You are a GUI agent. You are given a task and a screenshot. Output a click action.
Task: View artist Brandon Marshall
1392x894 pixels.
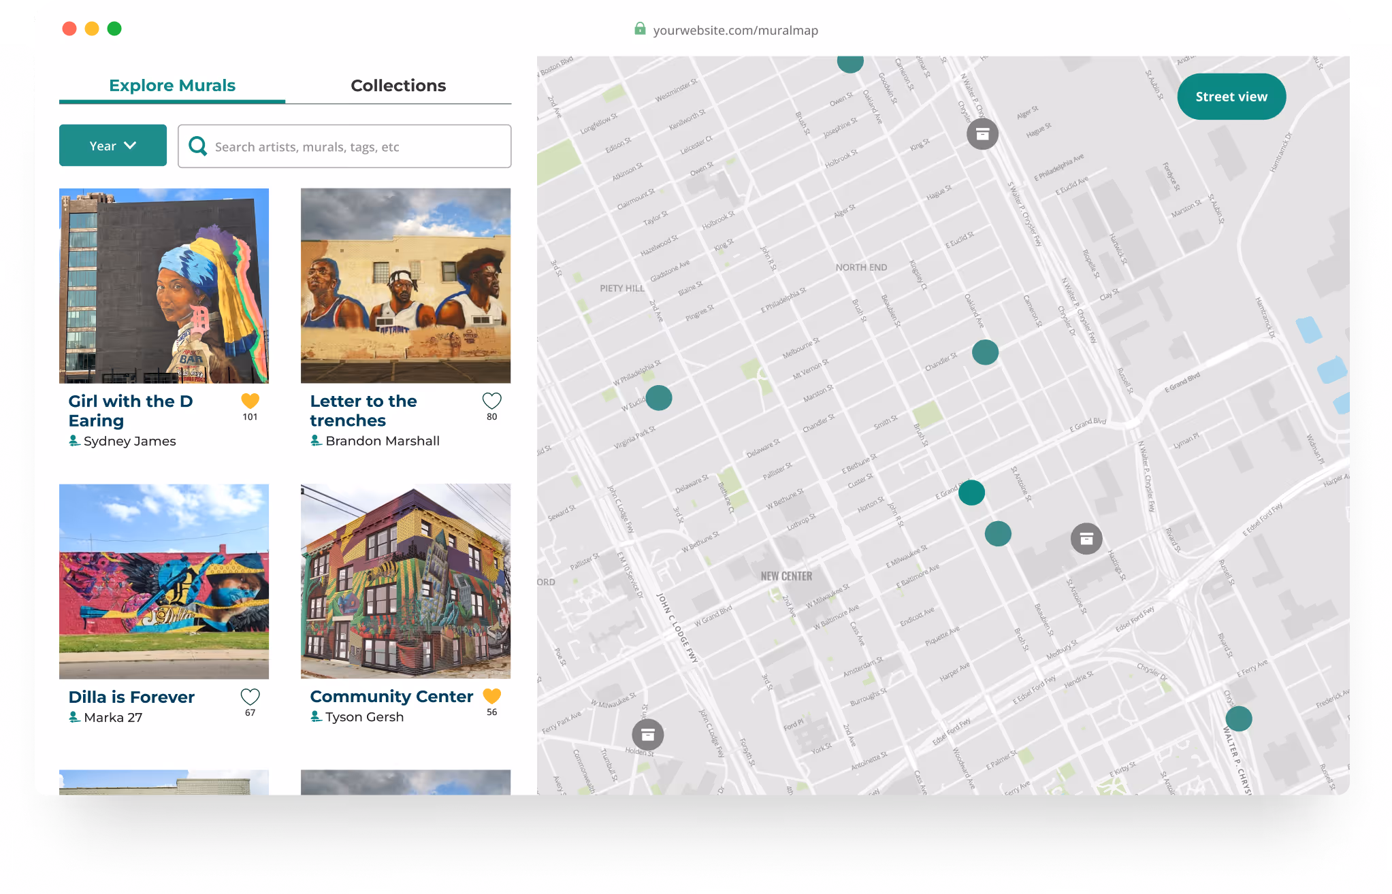point(383,441)
